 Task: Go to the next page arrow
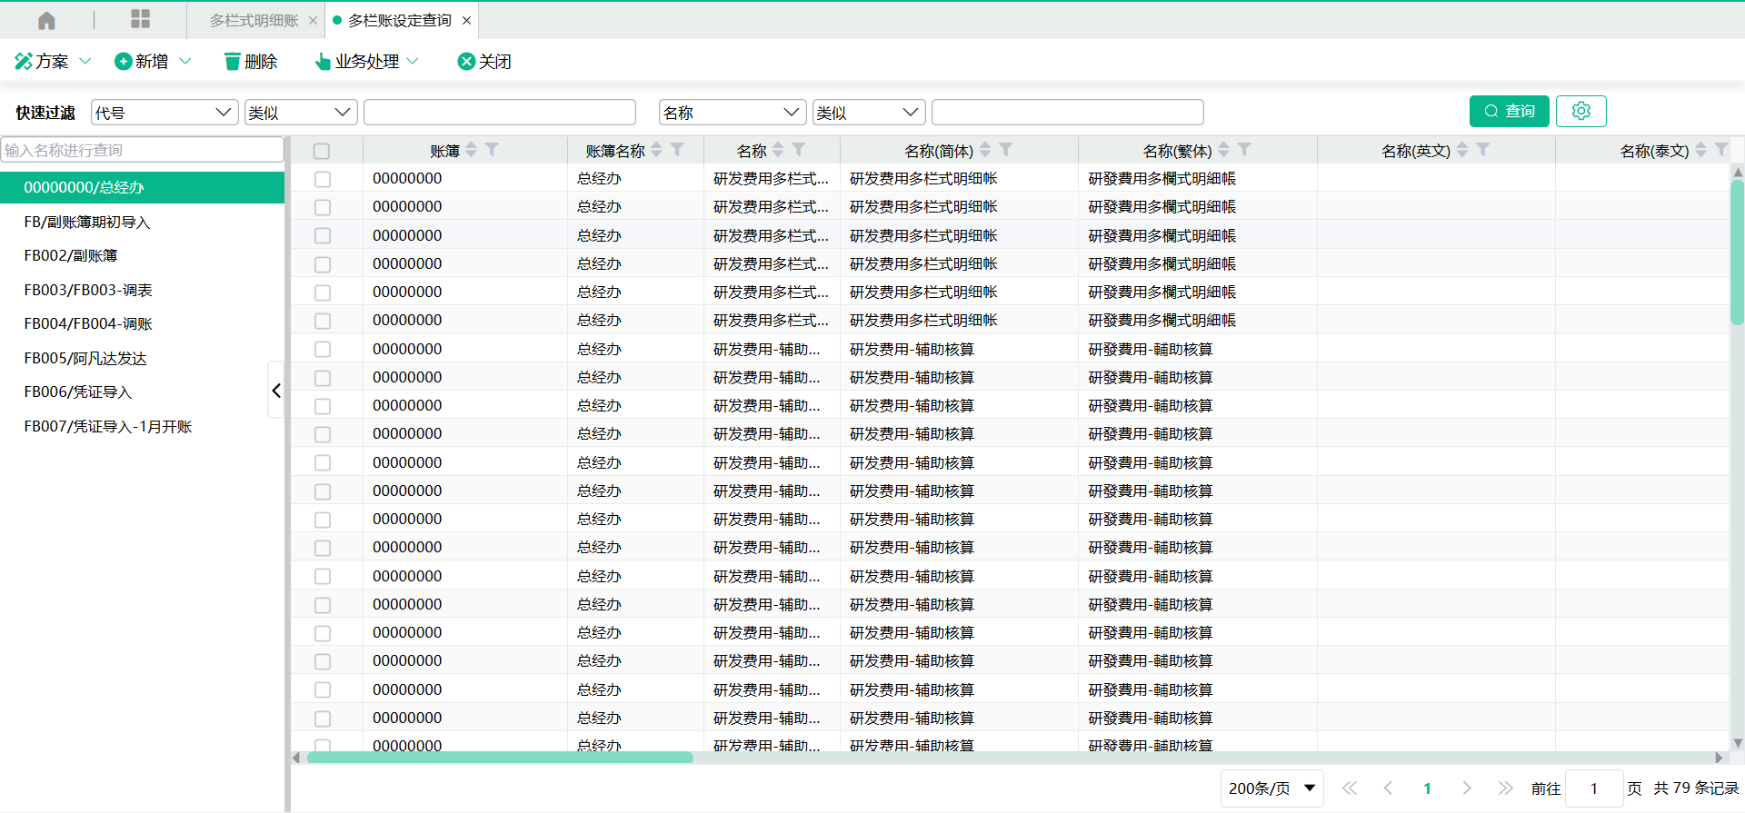coord(1466,788)
